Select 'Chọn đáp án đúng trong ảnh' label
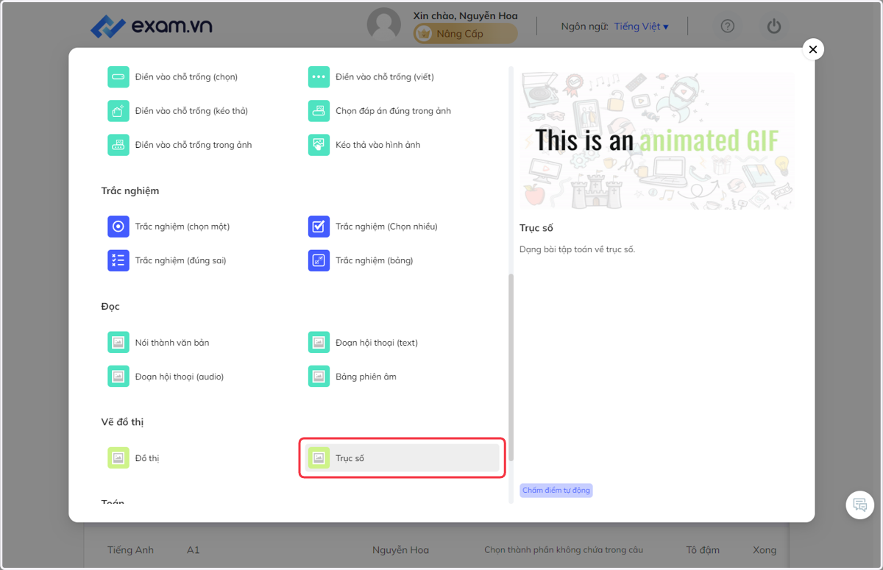This screenshot has height=570, width=883. point(393,111)
